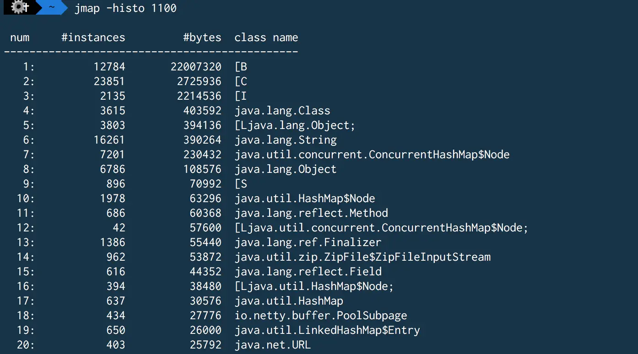Click the gear icon in the prompt

pyautogui.click(x=19, y=7)
